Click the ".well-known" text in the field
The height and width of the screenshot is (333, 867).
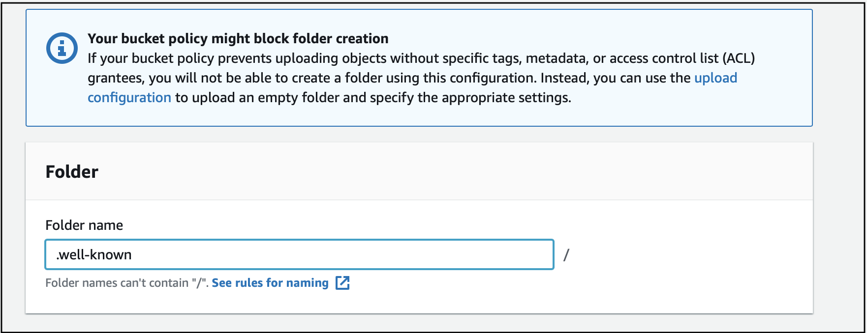click(94, 255)
